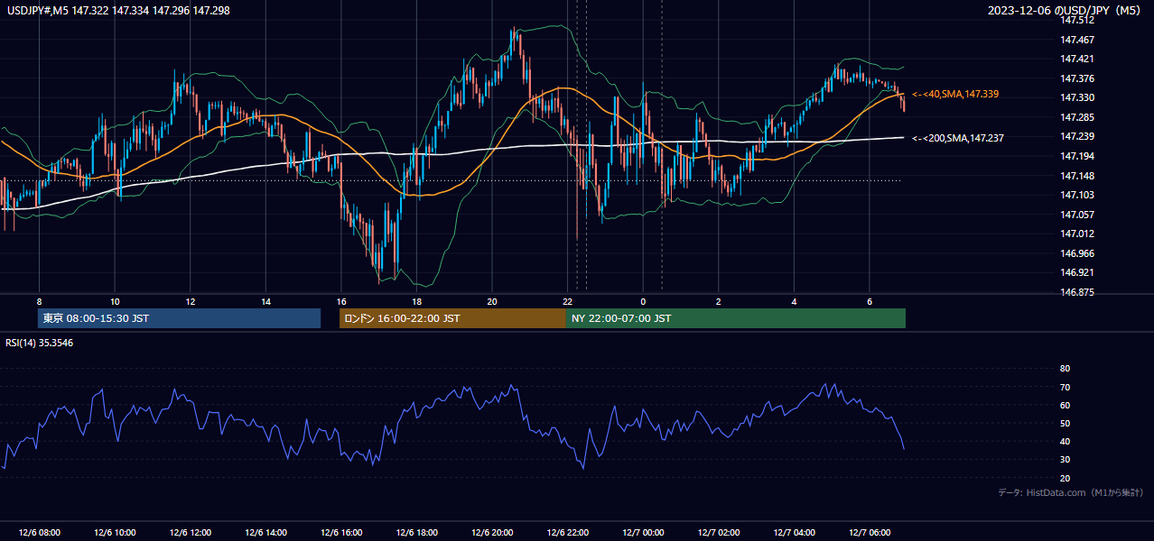Click price axis value 147.376
This screenshot has height=541, width=1154.
[x=1077, y=78]
